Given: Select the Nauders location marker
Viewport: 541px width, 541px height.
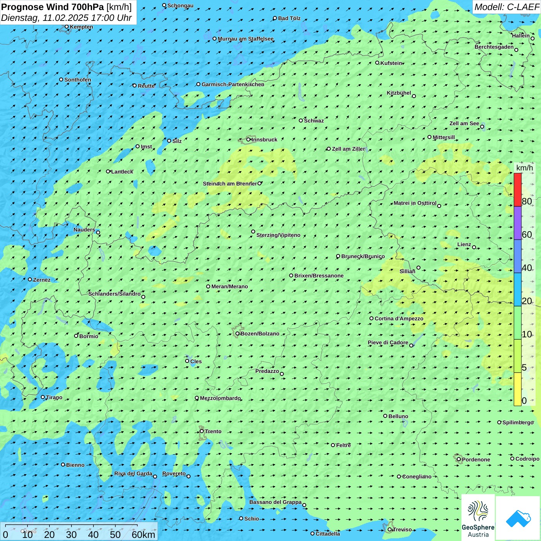Looking at the screenshot, I should point(98,232).
